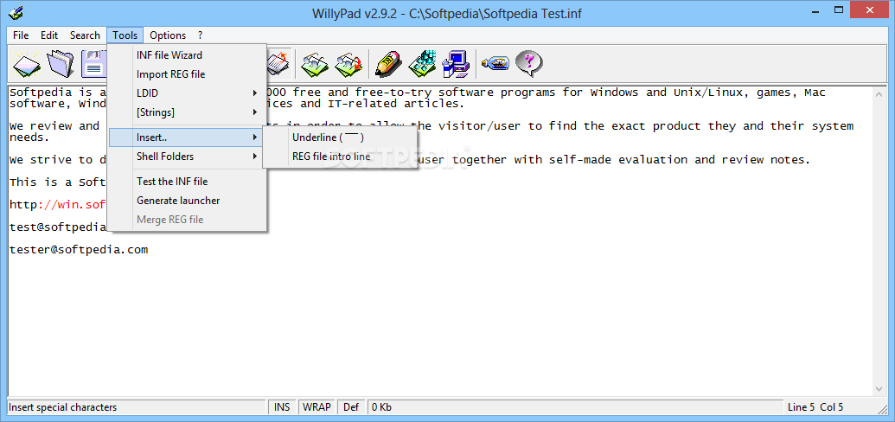Open the ? help menu

tap(201, 35)
